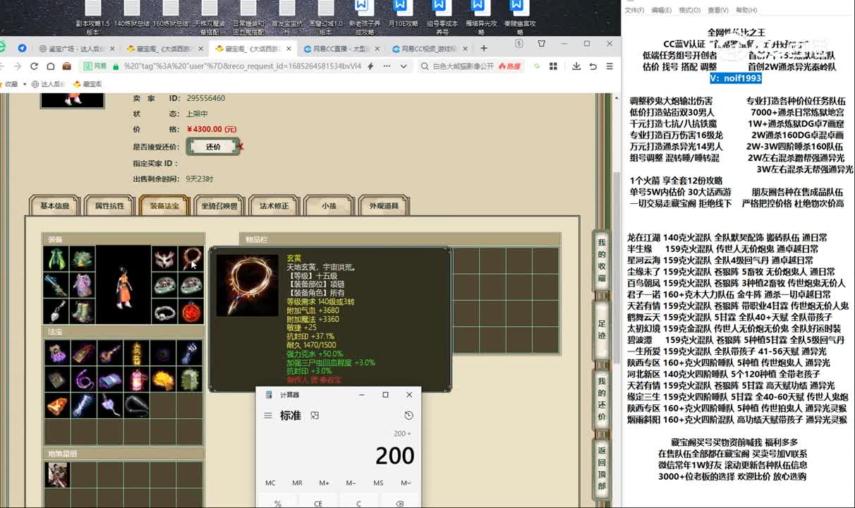Select the red orb charm slot
The width and height of the screenshot is (855, 508).
tap(191, 310)
